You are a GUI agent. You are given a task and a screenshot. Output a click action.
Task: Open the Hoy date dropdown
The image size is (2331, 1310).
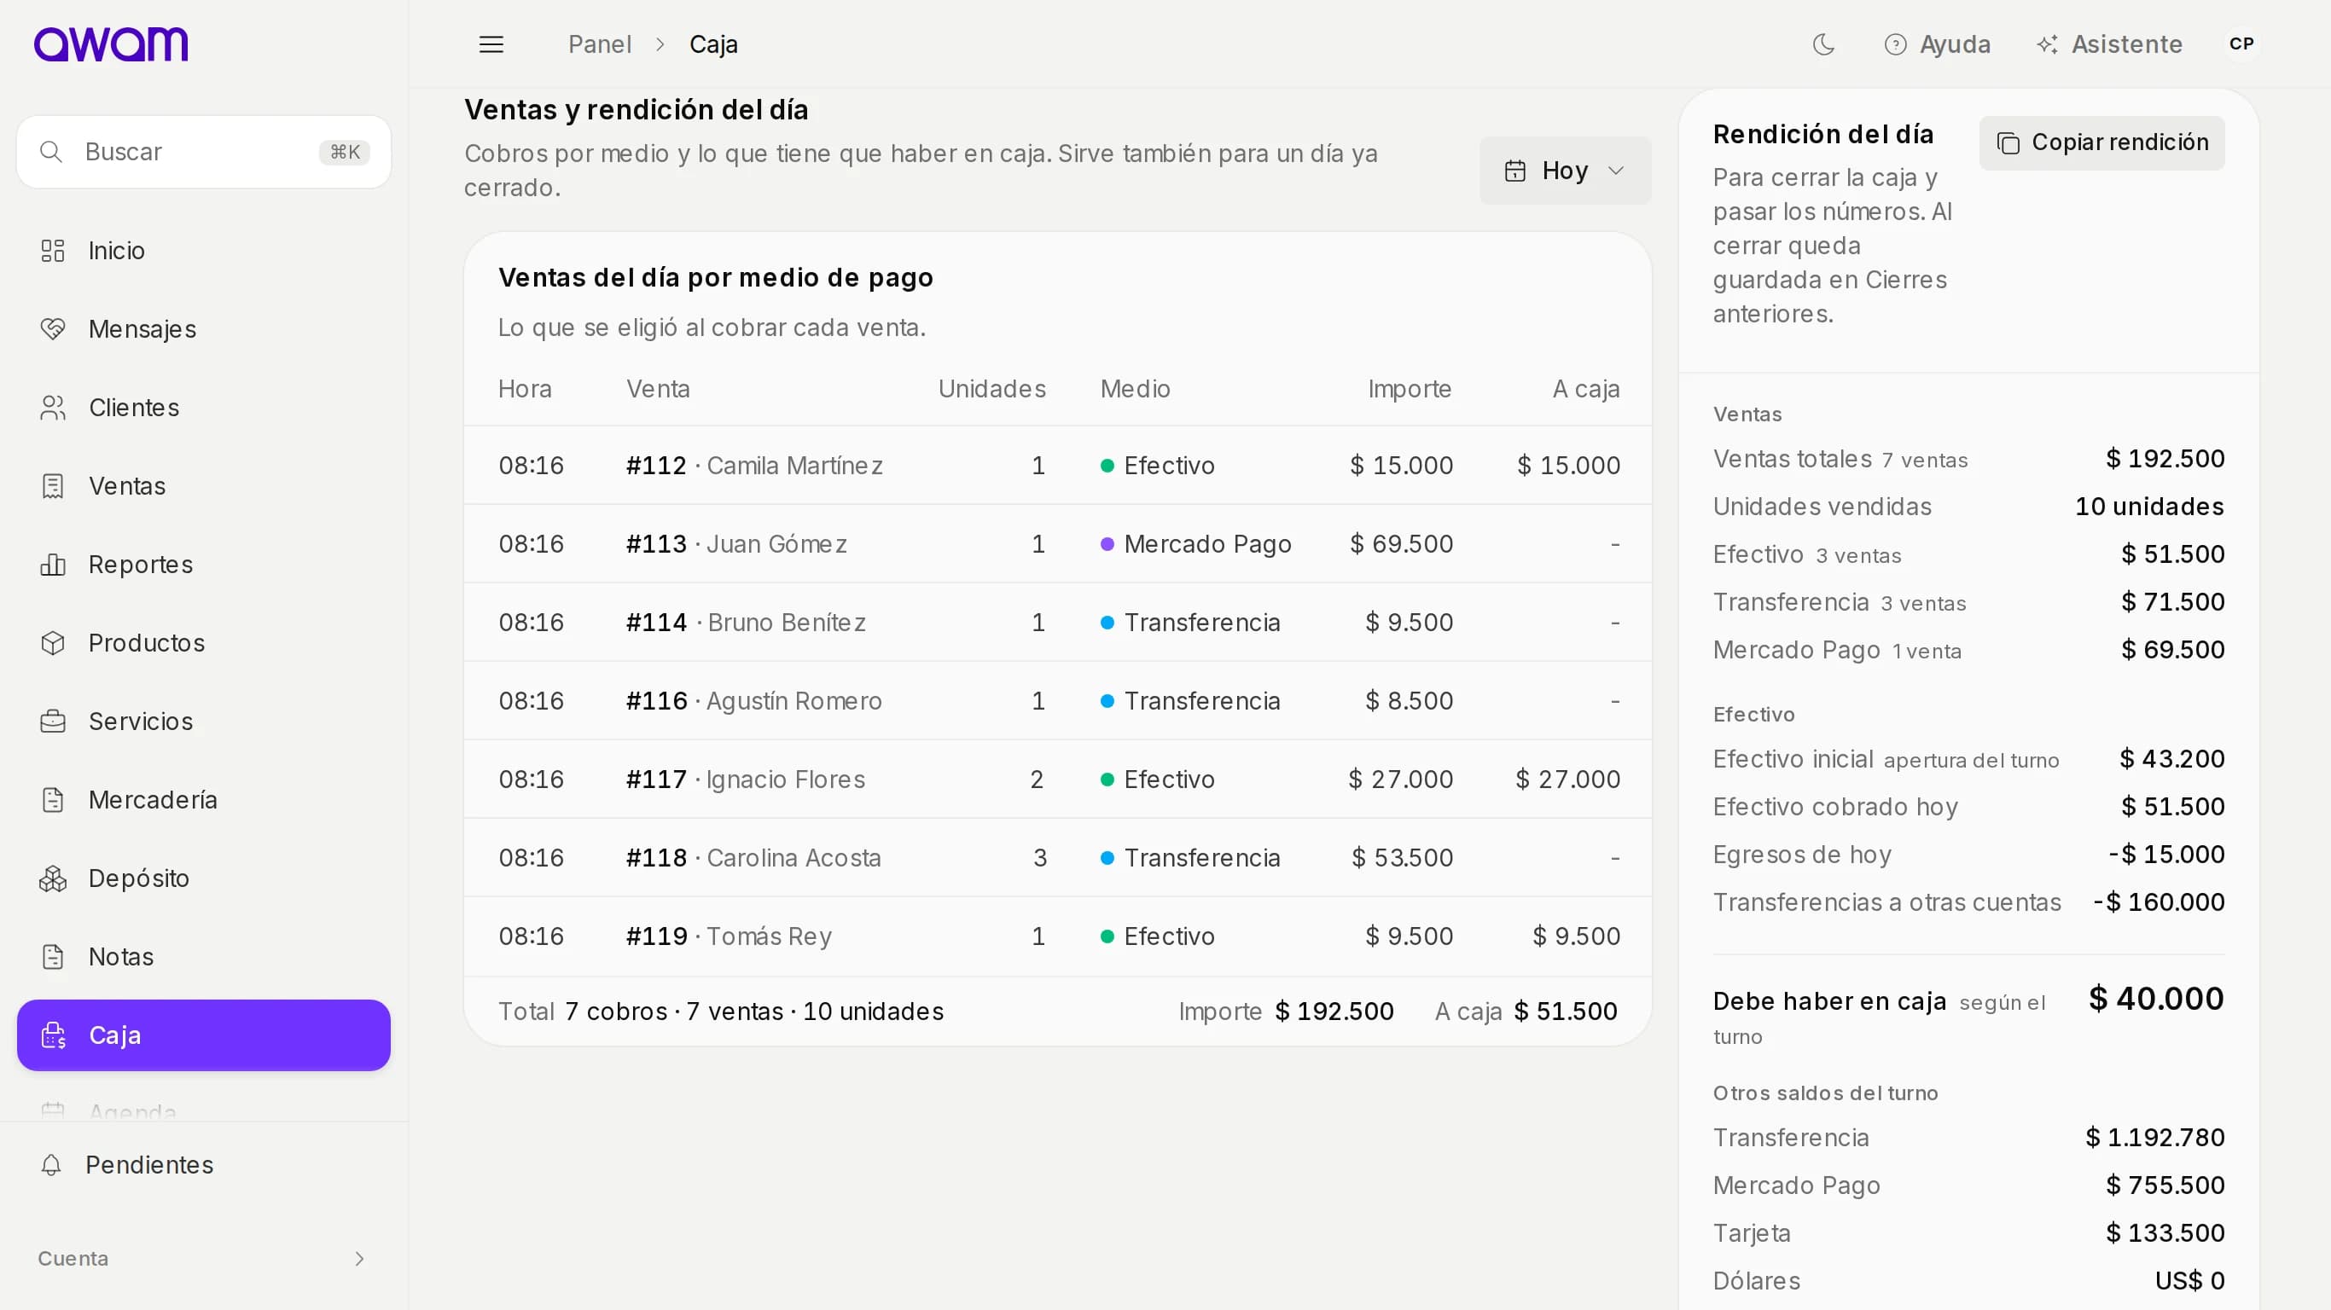click(1566, 170)
